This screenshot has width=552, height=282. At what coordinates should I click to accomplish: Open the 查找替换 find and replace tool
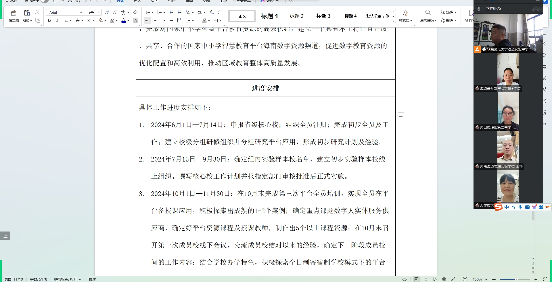(x=428, y=16)
